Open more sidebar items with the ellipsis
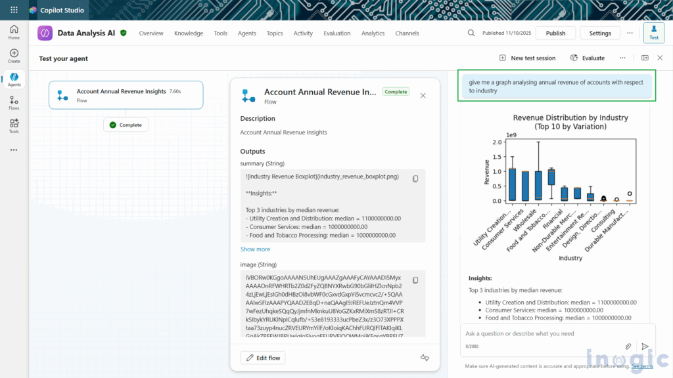The image size is (673, 378). 13,150
